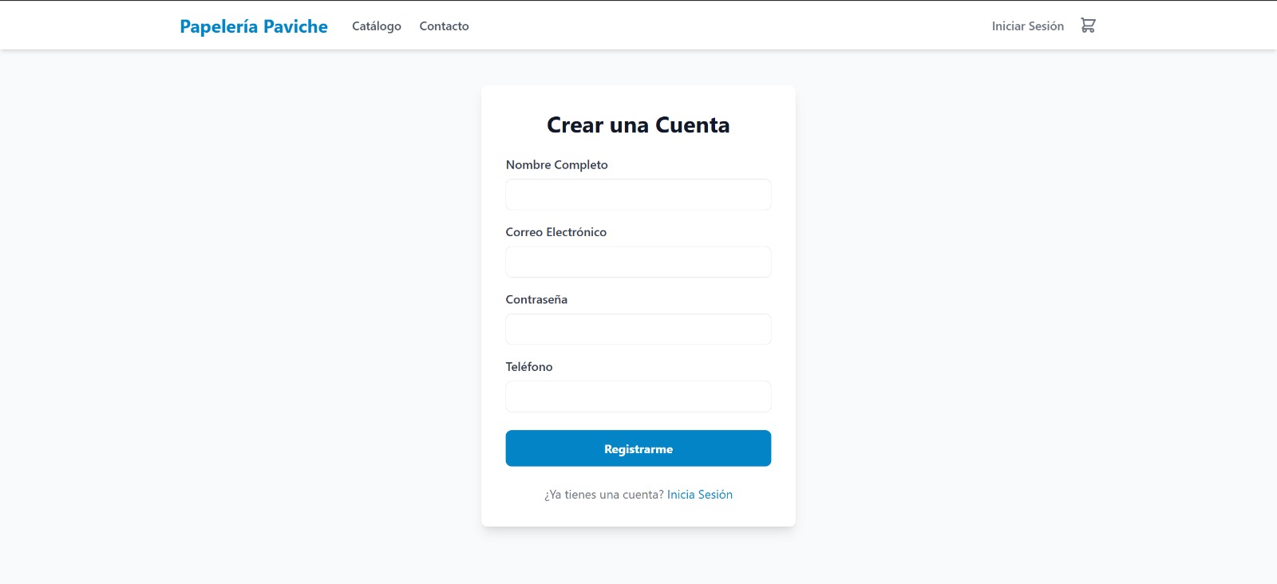This screenshot has width=1277, height=584.
Task: Focus the Contraseña input field
Action: pyautogui.click(x=638, y=329)
